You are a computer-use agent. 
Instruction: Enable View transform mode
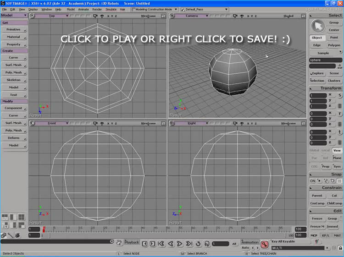coord(337,150)
